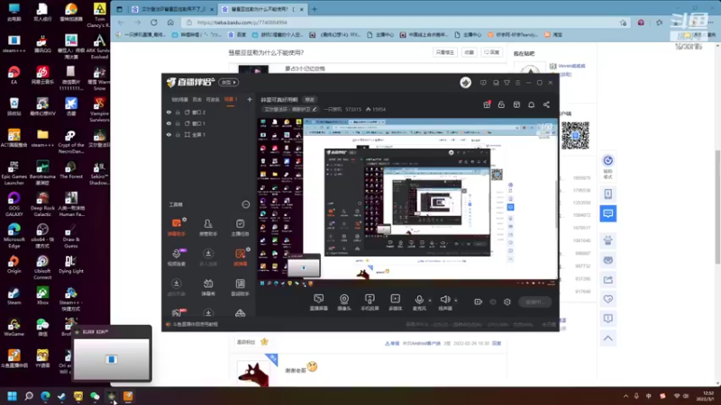Click the browser address bar
721x405 pixels.
[x=400, y=22]
